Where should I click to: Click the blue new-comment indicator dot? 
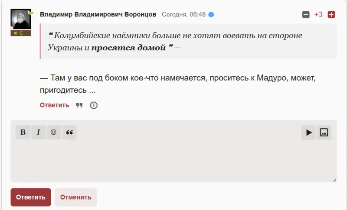211,14
